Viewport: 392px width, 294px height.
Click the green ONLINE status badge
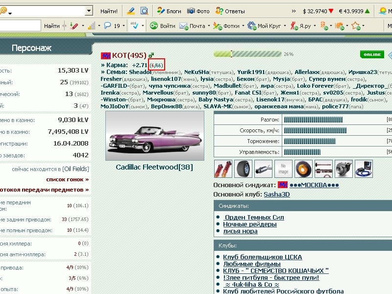[372, 54]
